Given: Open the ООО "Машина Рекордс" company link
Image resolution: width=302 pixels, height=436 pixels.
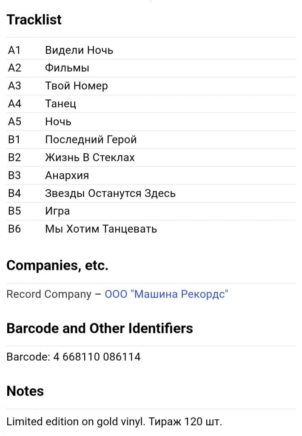Looking at the screenshot, I should 166,294.
